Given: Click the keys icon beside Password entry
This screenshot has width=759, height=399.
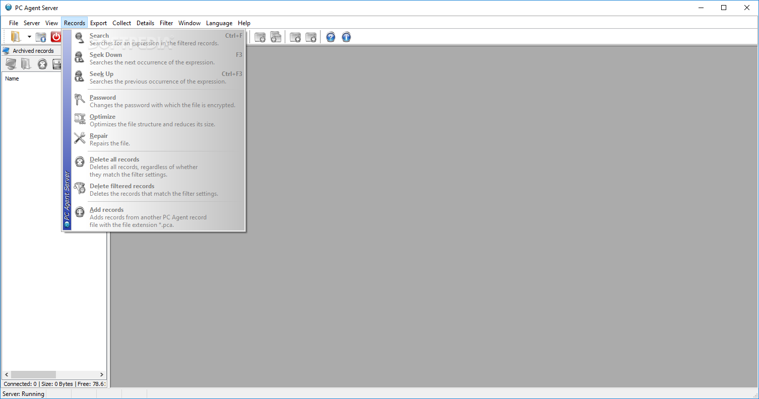Looking at the screenshot, I should (x=80, y=100).
